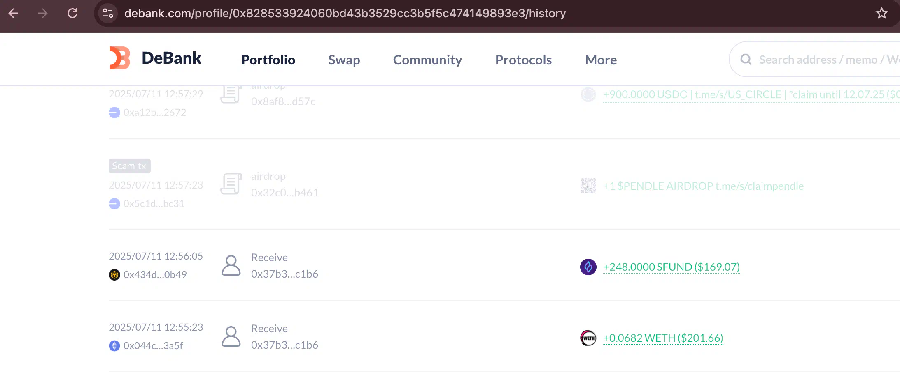Click the WETH token icon
The height and width of the screenshot is (382, 900).
point(588,338)
